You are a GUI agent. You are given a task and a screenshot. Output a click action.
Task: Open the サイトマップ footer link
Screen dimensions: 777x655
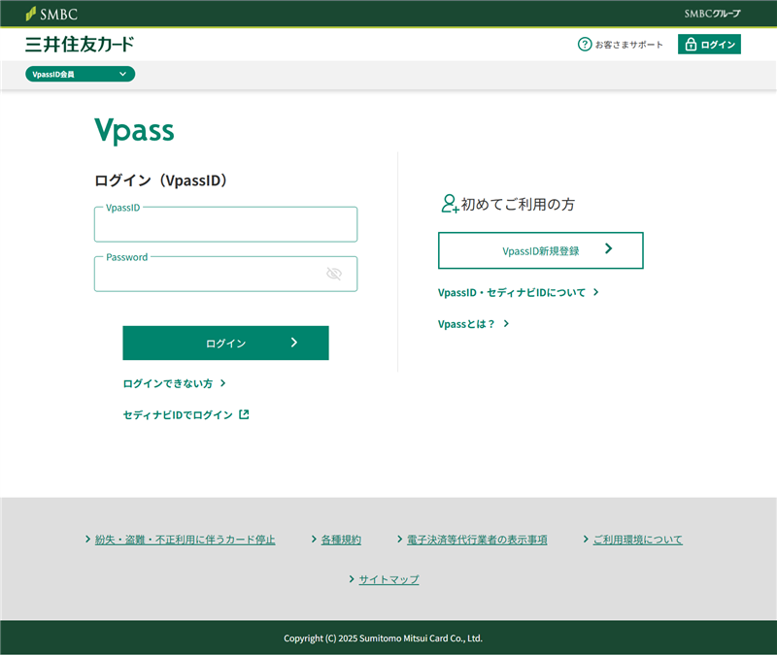click(388, 579)
